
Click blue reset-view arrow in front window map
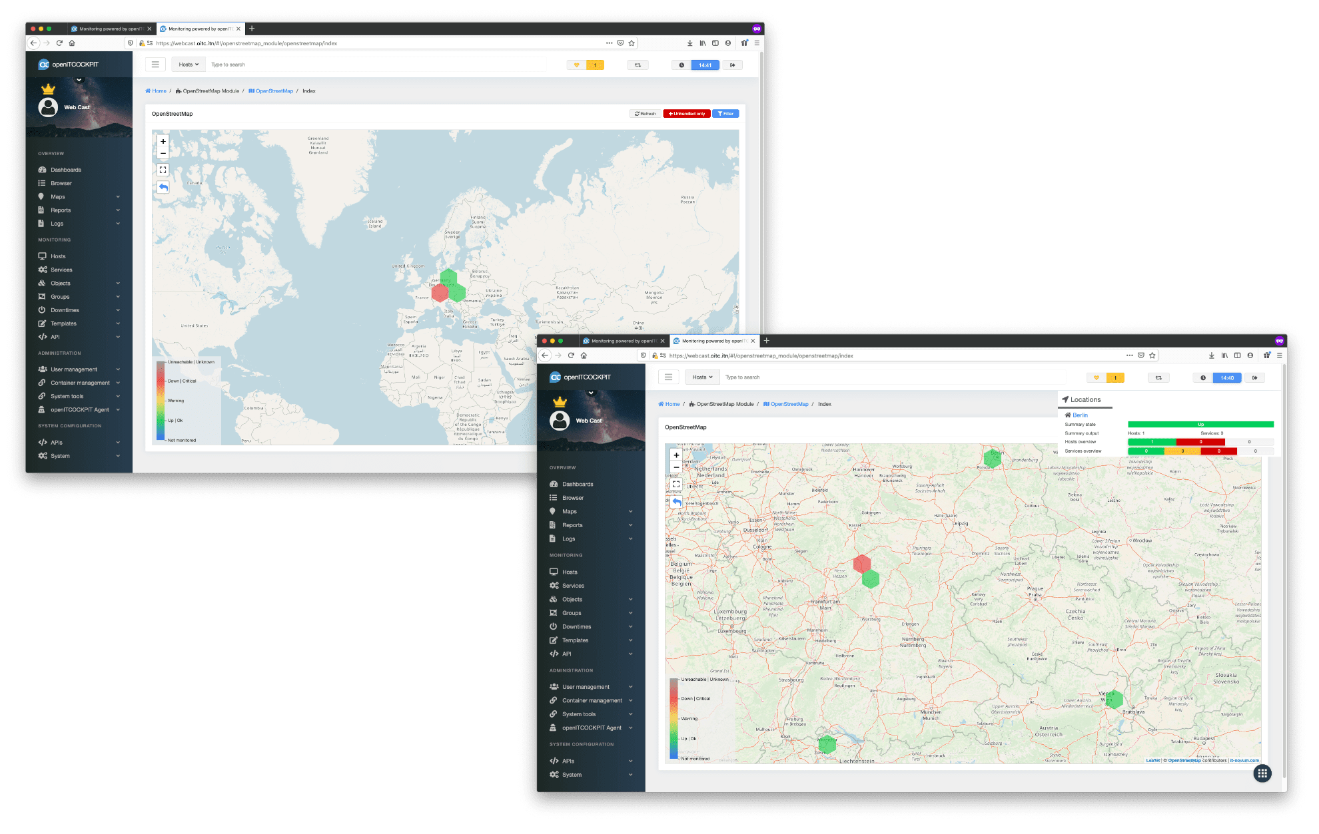point(676,501)
